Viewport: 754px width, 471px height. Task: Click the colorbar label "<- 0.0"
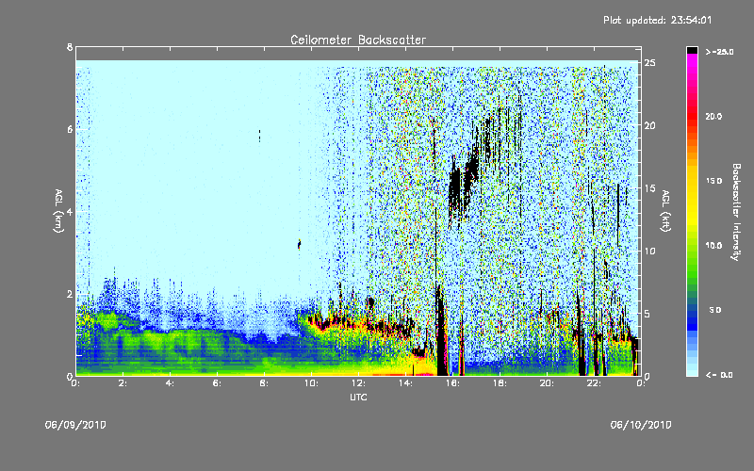coord(719,375)
